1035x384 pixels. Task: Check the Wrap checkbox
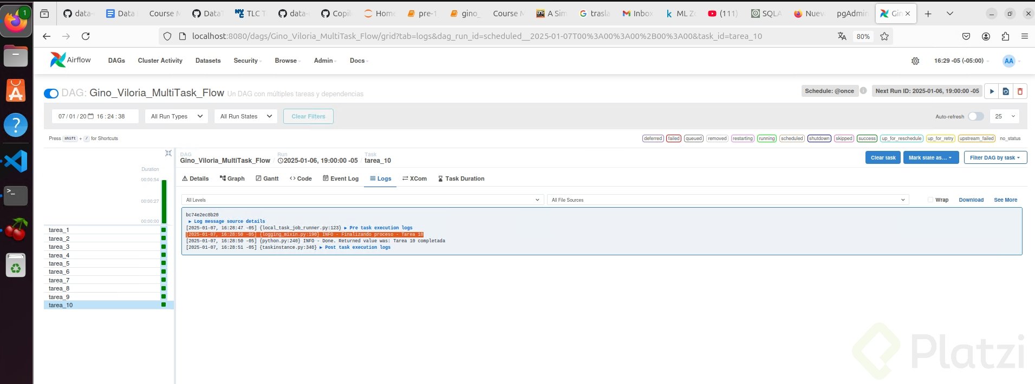930,200
